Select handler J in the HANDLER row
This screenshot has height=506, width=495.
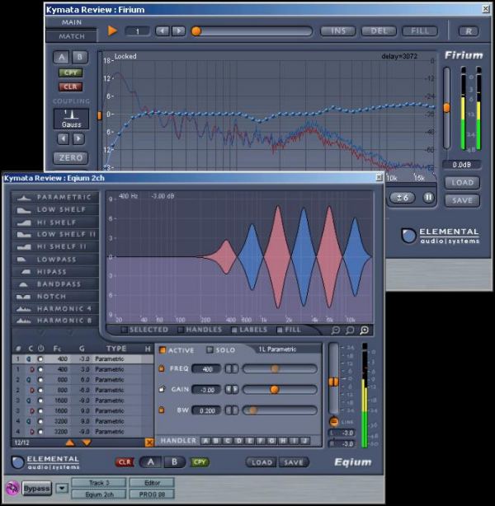coord(304,441)
